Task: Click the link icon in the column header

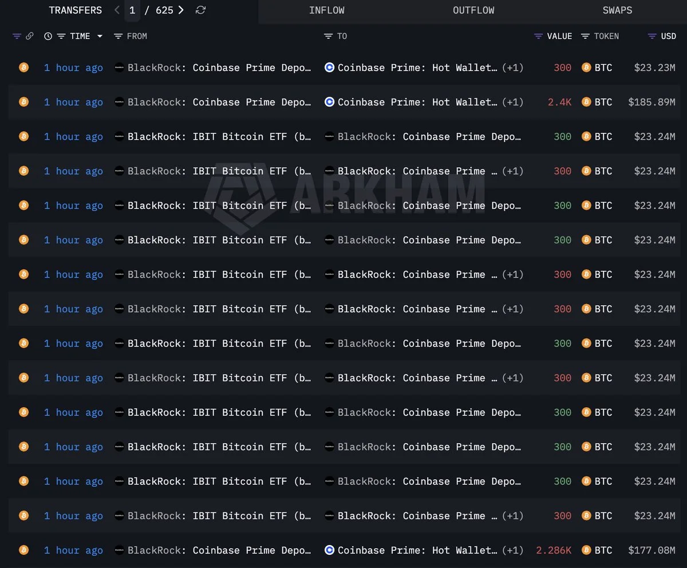Action: 30,36
